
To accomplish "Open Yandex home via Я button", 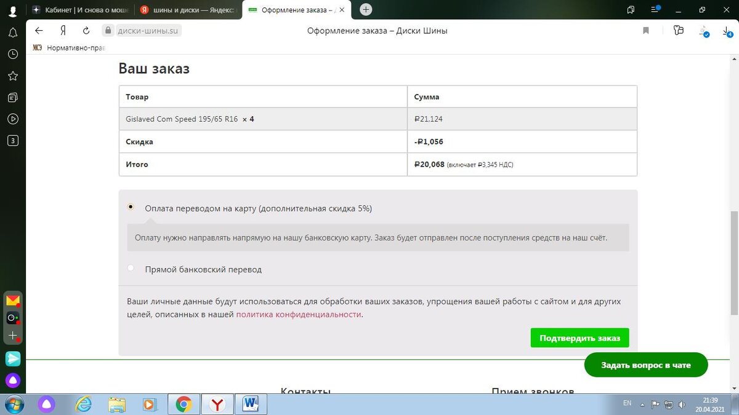I will click(x=63, y=31).
